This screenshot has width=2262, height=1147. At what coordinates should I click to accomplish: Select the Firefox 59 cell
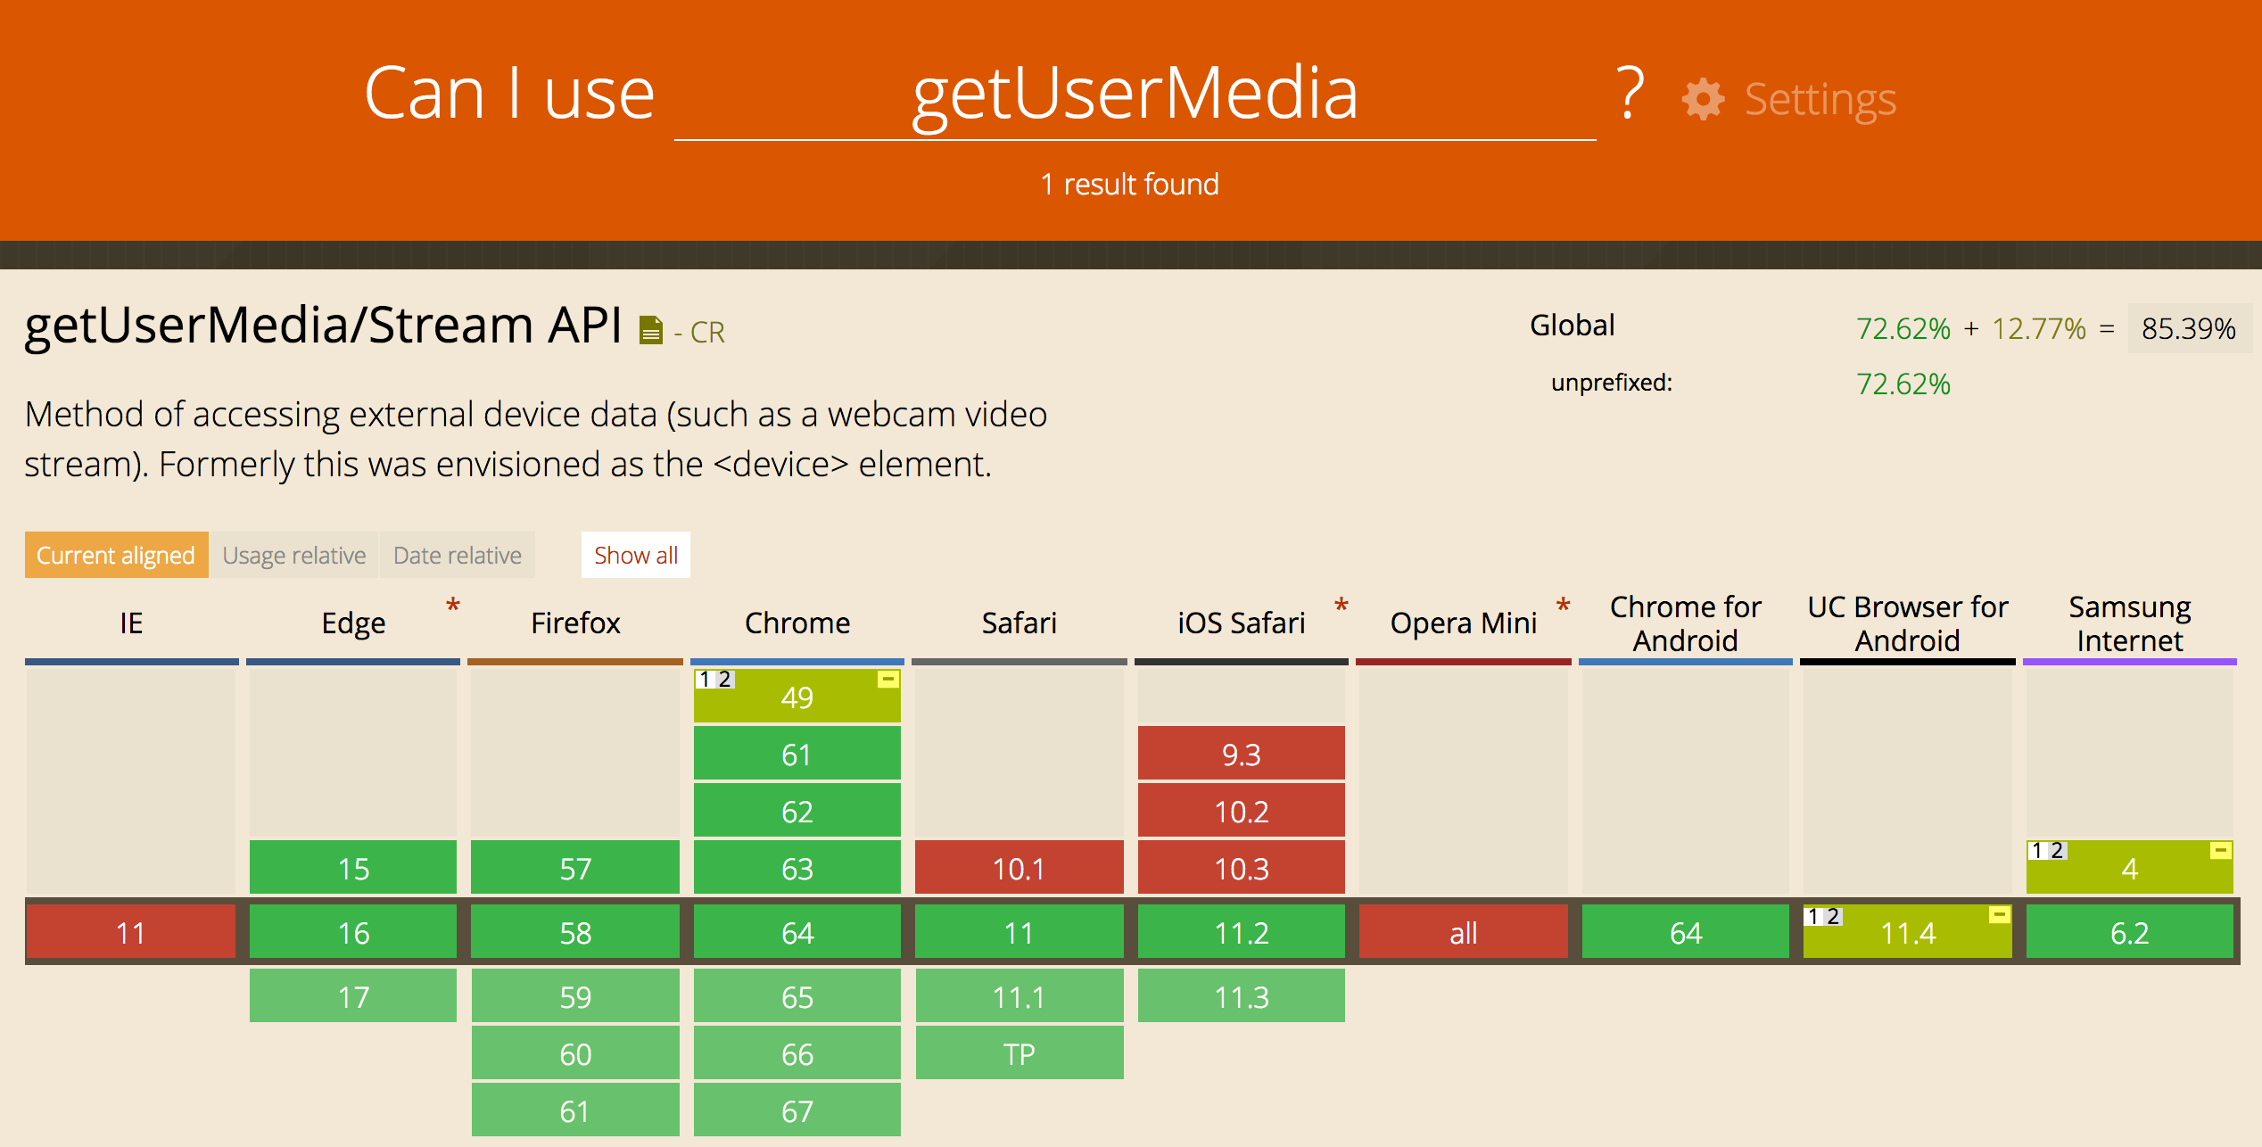(x=575, y=995)
